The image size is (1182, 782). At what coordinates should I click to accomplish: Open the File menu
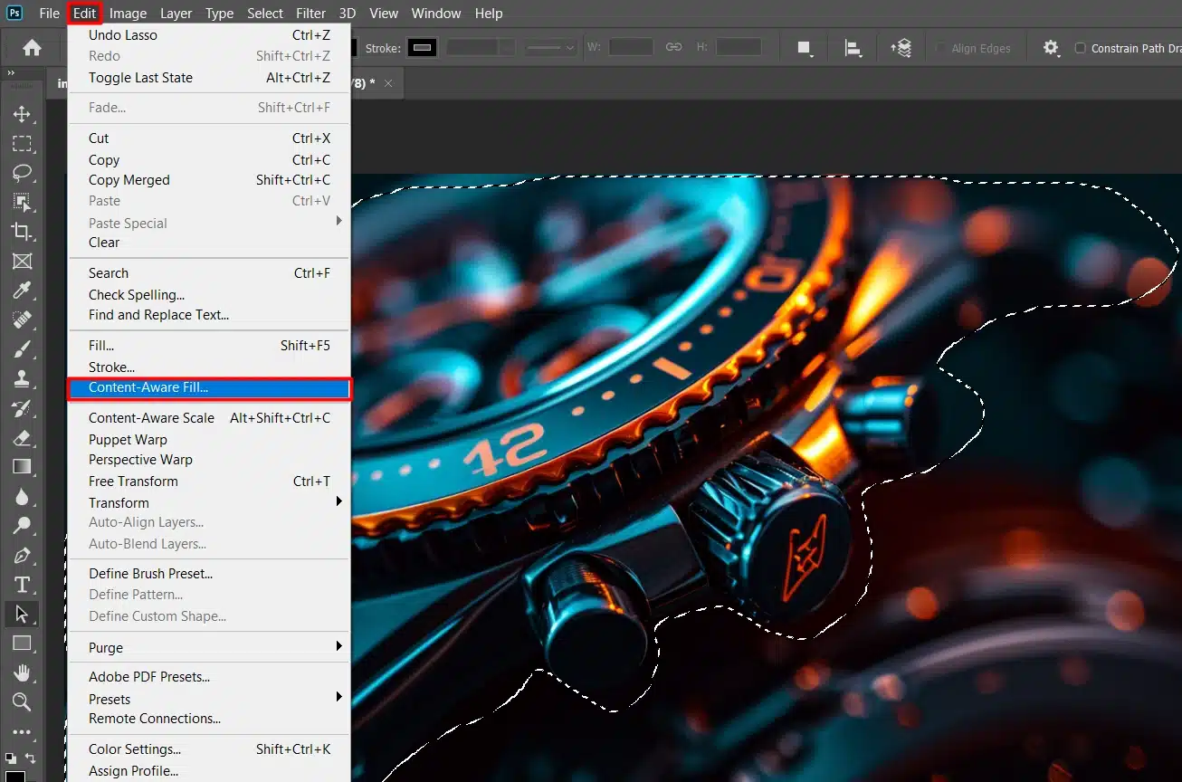click(49, 14)
